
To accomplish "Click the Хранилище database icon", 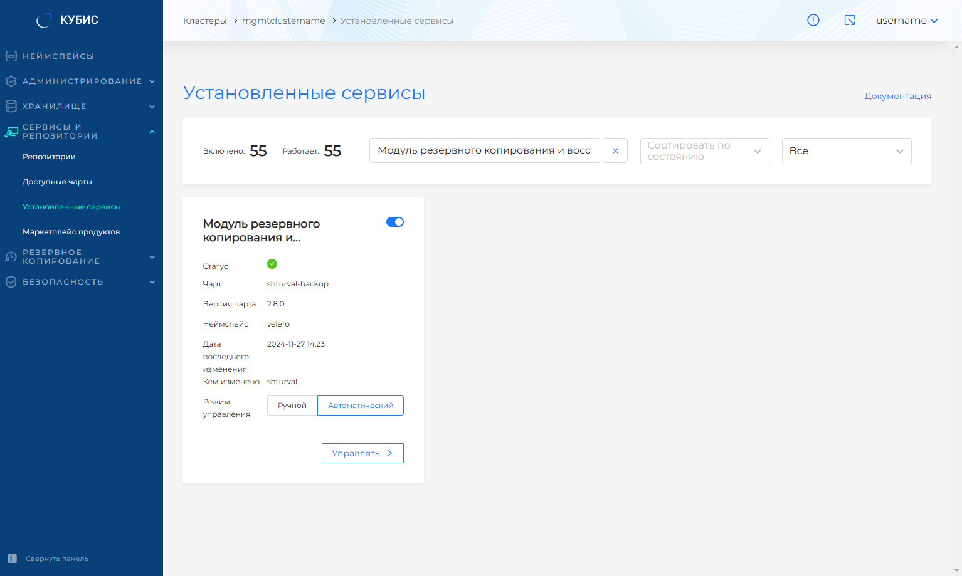I will click(11, 106).
